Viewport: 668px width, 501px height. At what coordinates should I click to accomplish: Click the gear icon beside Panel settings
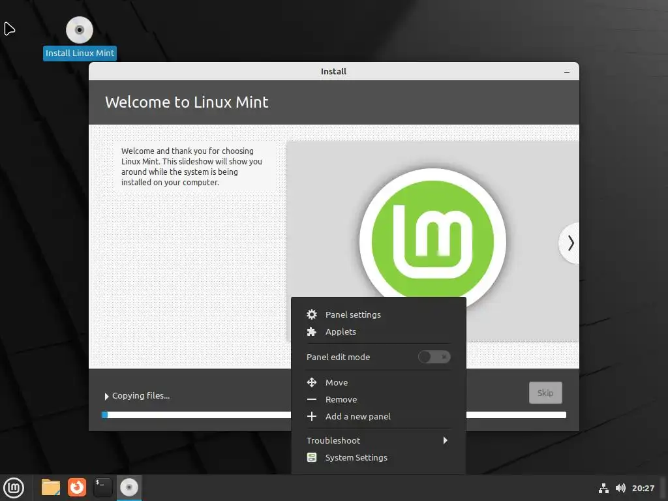pyautogui.click(x=312, y=314)
